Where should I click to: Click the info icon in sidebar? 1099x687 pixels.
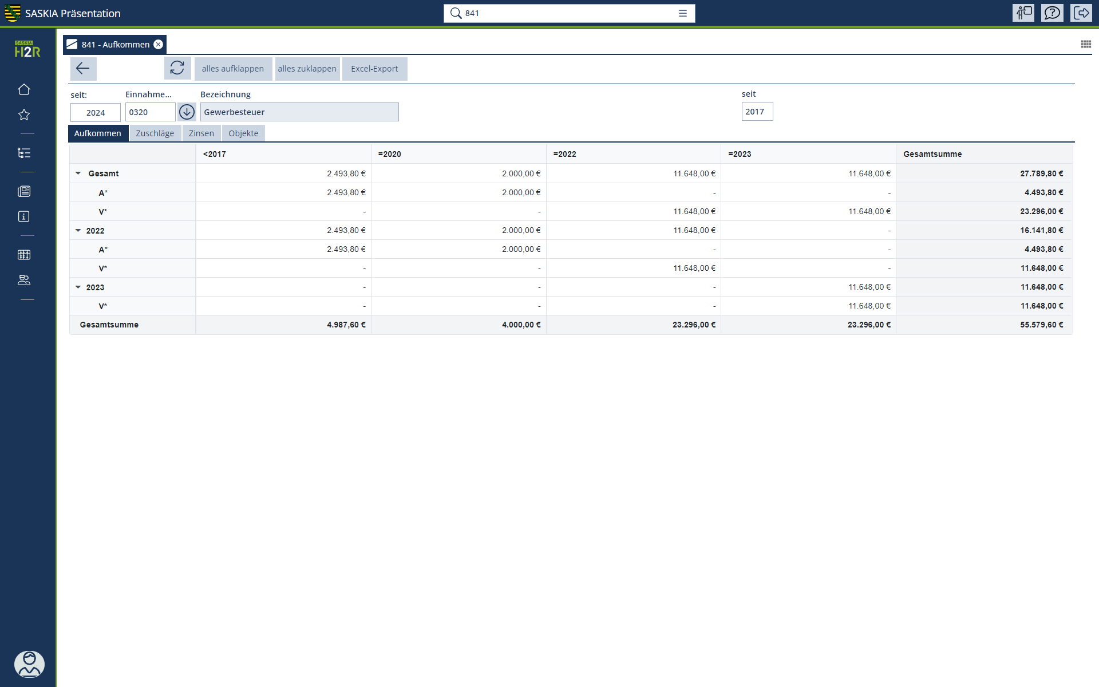pyautogui.click(x=24, y=216)
